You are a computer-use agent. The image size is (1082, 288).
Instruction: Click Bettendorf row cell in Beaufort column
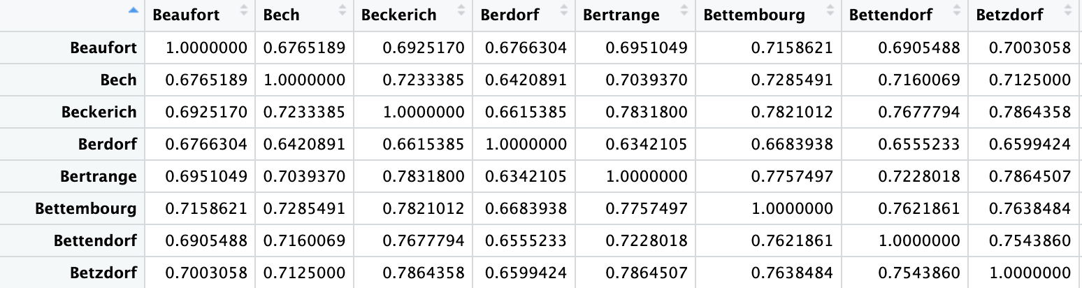coord(206,240)
